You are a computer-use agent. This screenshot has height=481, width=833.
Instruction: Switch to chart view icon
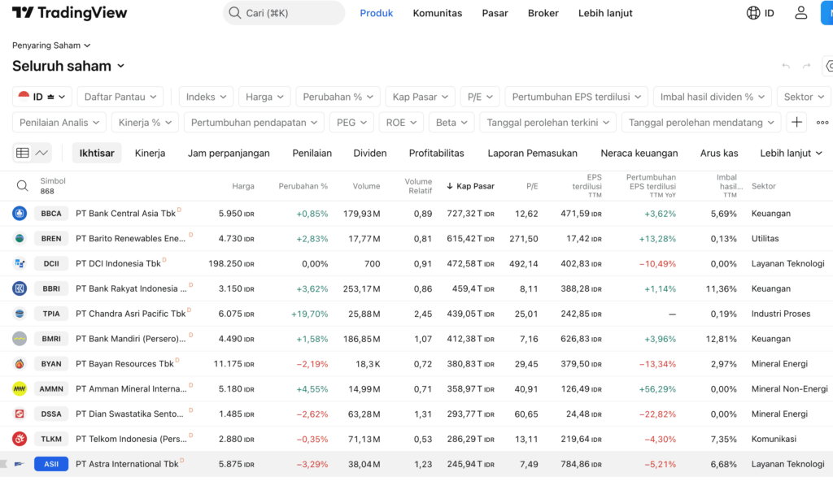[41, 153]
